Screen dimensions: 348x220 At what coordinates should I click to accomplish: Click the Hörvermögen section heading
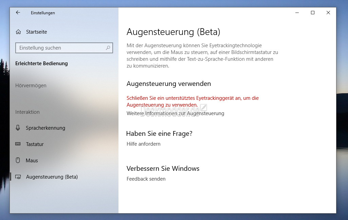click(31, 86)
